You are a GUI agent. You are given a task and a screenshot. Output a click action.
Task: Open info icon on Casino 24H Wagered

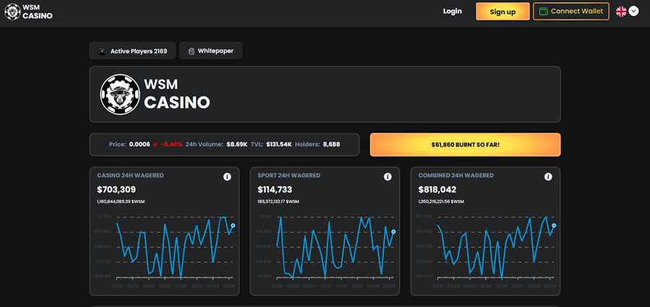point(227,177)
